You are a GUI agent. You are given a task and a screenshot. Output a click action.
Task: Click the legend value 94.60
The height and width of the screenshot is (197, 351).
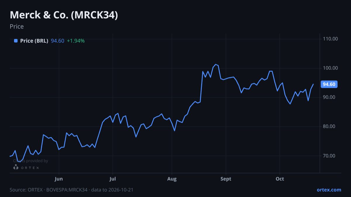click(x=58, y=41)
